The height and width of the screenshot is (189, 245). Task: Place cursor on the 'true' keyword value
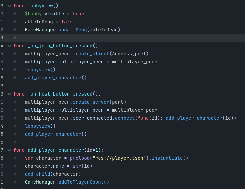pyautogui.click(x=78, y=14)
